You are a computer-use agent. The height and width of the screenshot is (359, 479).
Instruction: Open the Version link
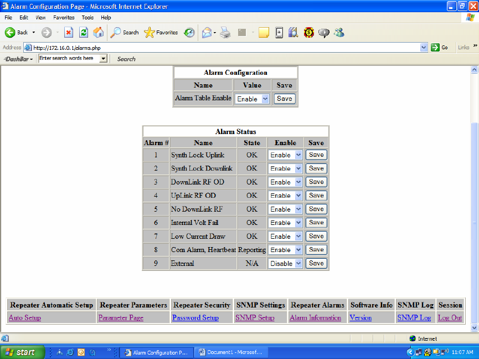pyautogui.click(x=360, y=318)
